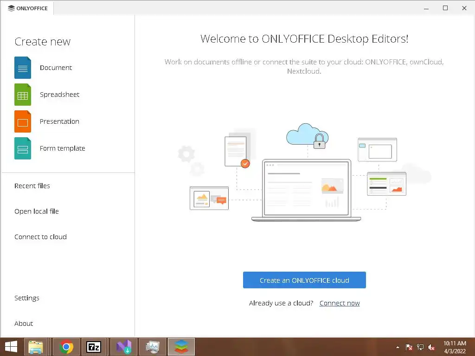475x356 pixels.
Task: Open Google Chrome from the taskbar
Action: (x=66, y=347)
